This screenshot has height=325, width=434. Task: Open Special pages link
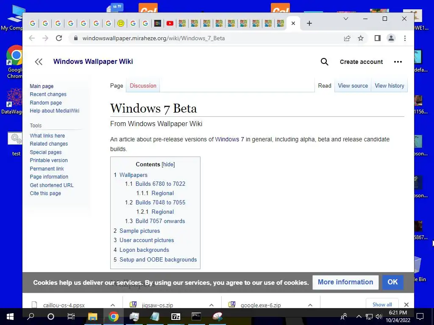[46, 152]
